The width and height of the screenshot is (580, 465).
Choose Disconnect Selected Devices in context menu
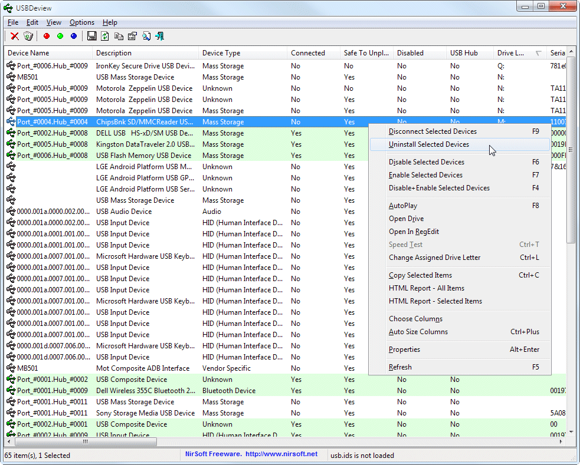tap(460, 131)
